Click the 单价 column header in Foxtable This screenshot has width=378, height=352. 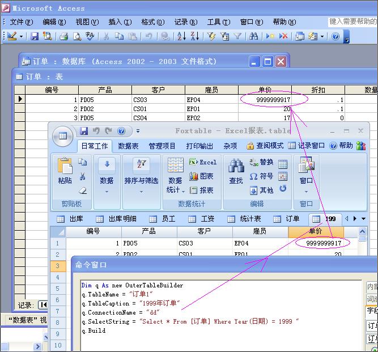(x=316, y=231)
